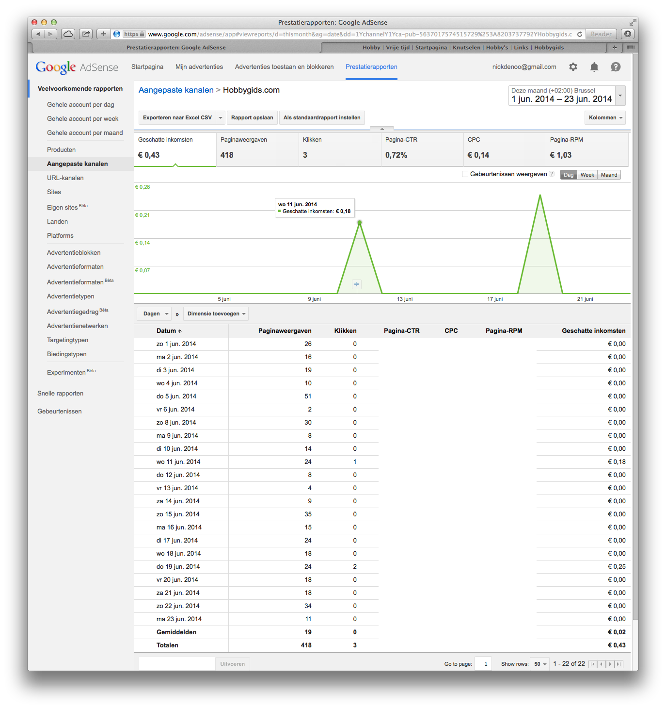This screenshot has width=666, height=709.
Task: Go back with Safari back arrow
Action: (38, 34)
